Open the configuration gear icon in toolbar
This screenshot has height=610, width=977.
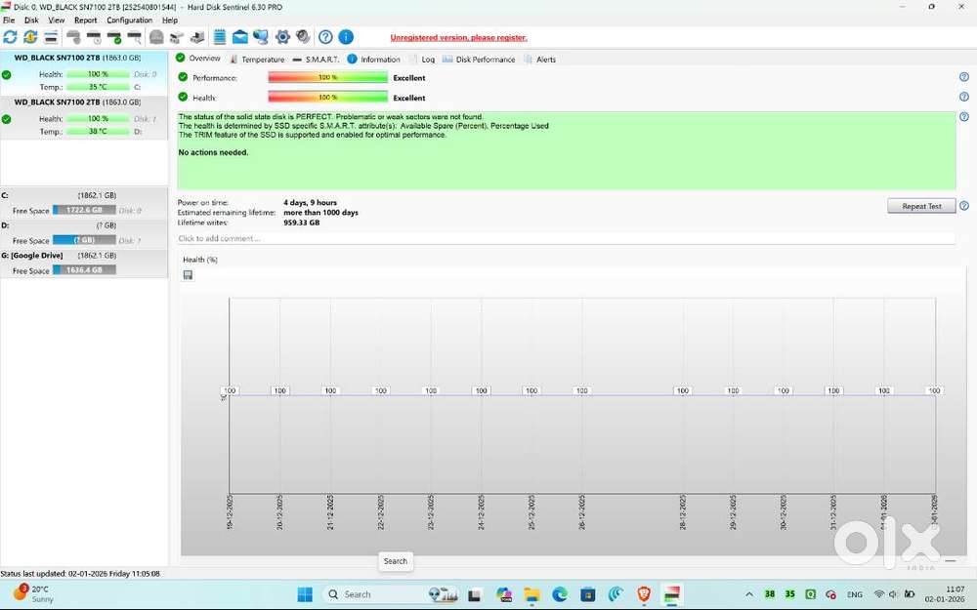[282, 37]
